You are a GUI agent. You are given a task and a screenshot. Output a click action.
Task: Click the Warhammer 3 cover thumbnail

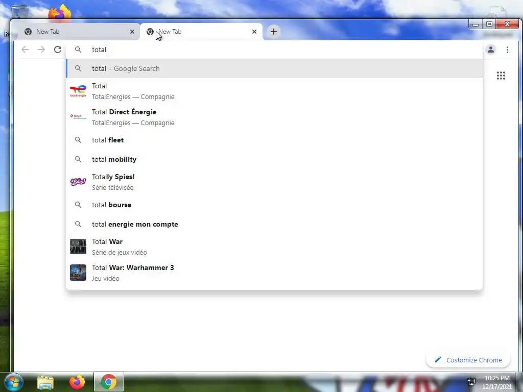[78, 273]
